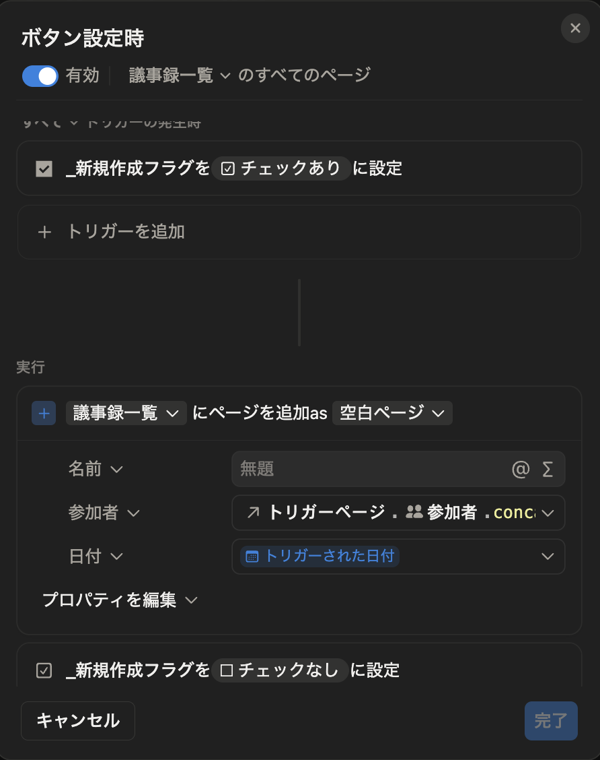600x760 pixels.
Task: Open the 参加者 property menu
Action: (104, 513)
